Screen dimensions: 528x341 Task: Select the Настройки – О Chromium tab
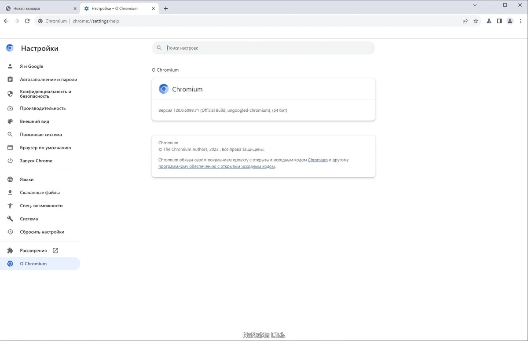[119, 8]
